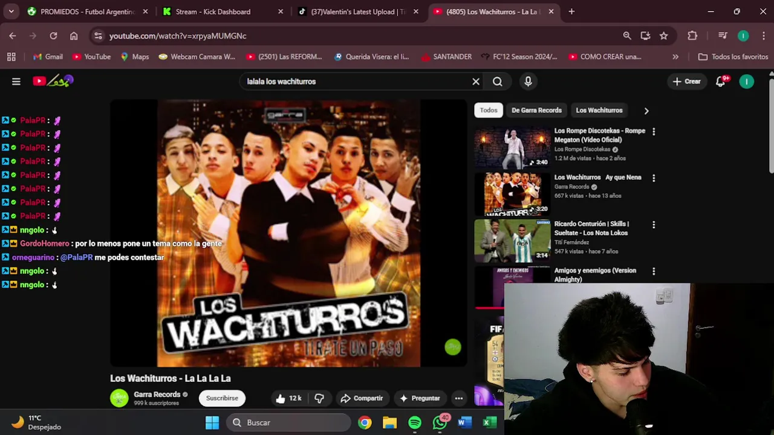The image size is (774, 435).
Task: Open Gmail bookmark
Action: coord(48,57)
